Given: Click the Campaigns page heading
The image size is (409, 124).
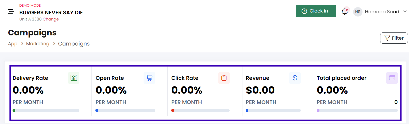Looking at the screenshot, I should [32, 33].
